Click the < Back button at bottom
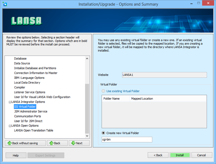 [x=158, y=155]
